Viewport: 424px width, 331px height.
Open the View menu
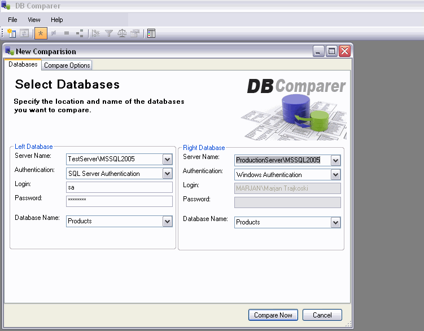34,20
